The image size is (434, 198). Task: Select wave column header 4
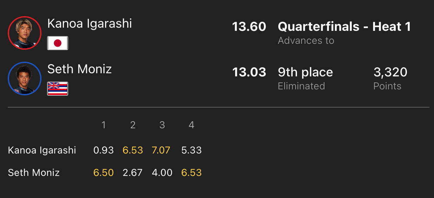coord(192,125)
